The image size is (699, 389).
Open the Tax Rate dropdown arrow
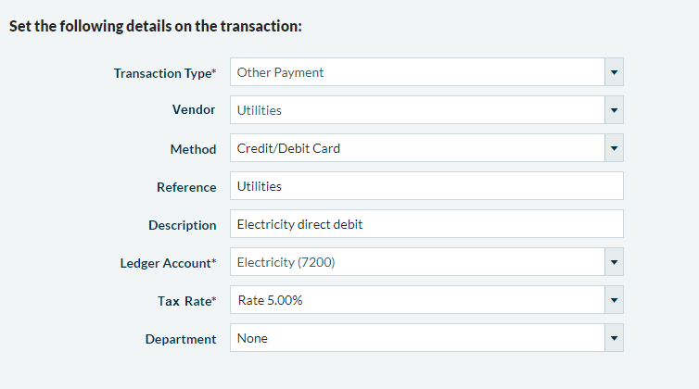coord(614,301)
